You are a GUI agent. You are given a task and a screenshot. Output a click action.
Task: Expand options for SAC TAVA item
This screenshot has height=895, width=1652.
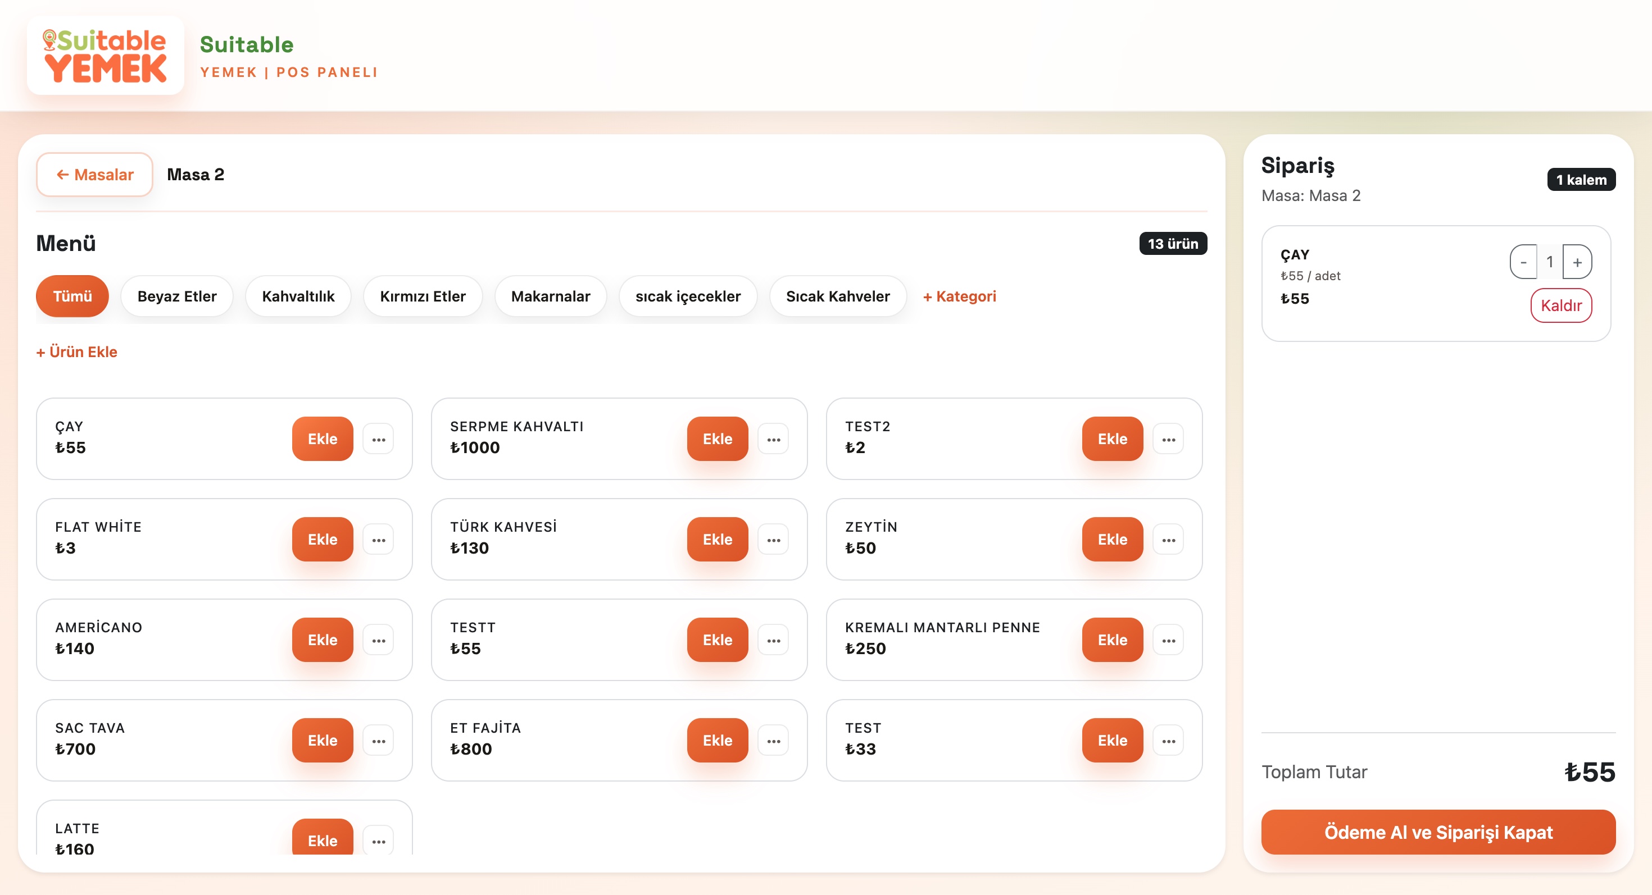378,741
